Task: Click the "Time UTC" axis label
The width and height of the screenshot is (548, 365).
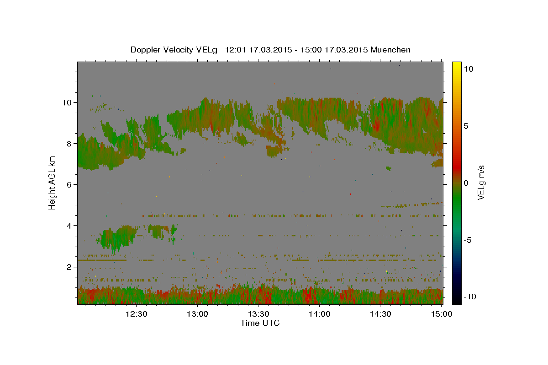Action: tap(260, 323)
